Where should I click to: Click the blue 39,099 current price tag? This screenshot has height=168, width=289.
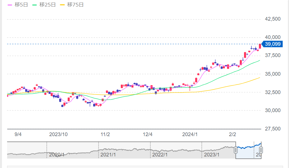click(x=272, y=44)
